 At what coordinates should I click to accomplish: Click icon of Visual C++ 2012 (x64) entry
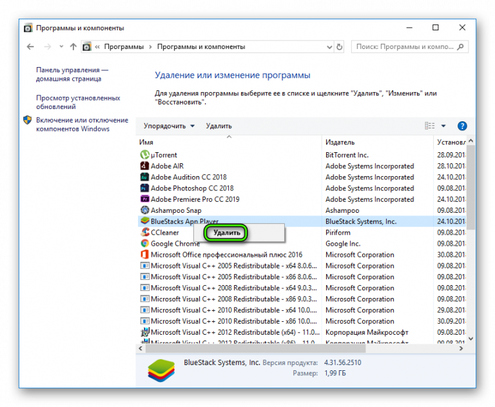144,332
